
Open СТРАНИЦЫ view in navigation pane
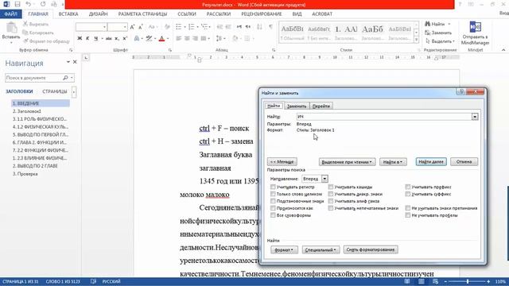point(55,91)
